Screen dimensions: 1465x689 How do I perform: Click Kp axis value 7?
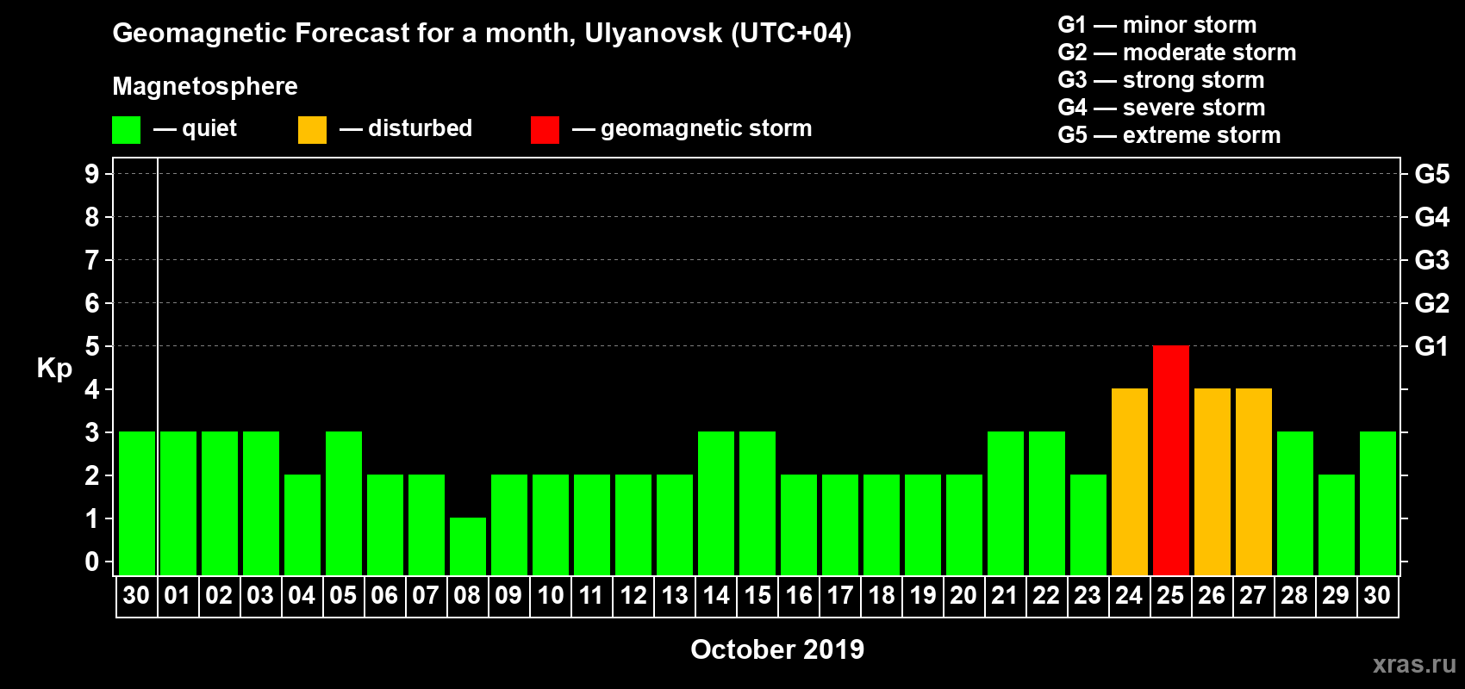[92, 260]
